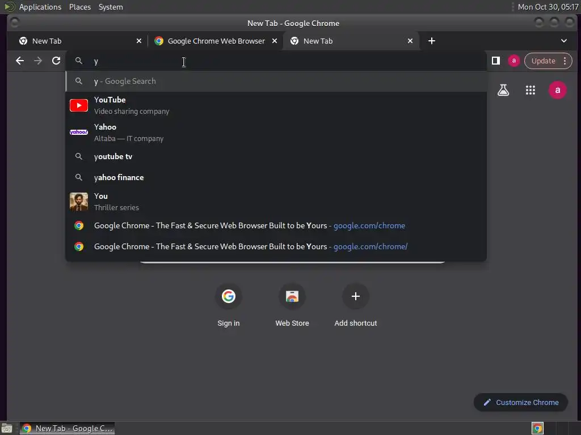Click the 'You' series thumbnail

pos(79,202)
